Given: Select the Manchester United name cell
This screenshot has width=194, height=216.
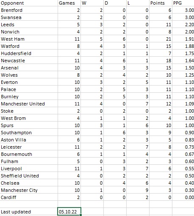Looking at the screenshot, I should click(x=29, y=104).
